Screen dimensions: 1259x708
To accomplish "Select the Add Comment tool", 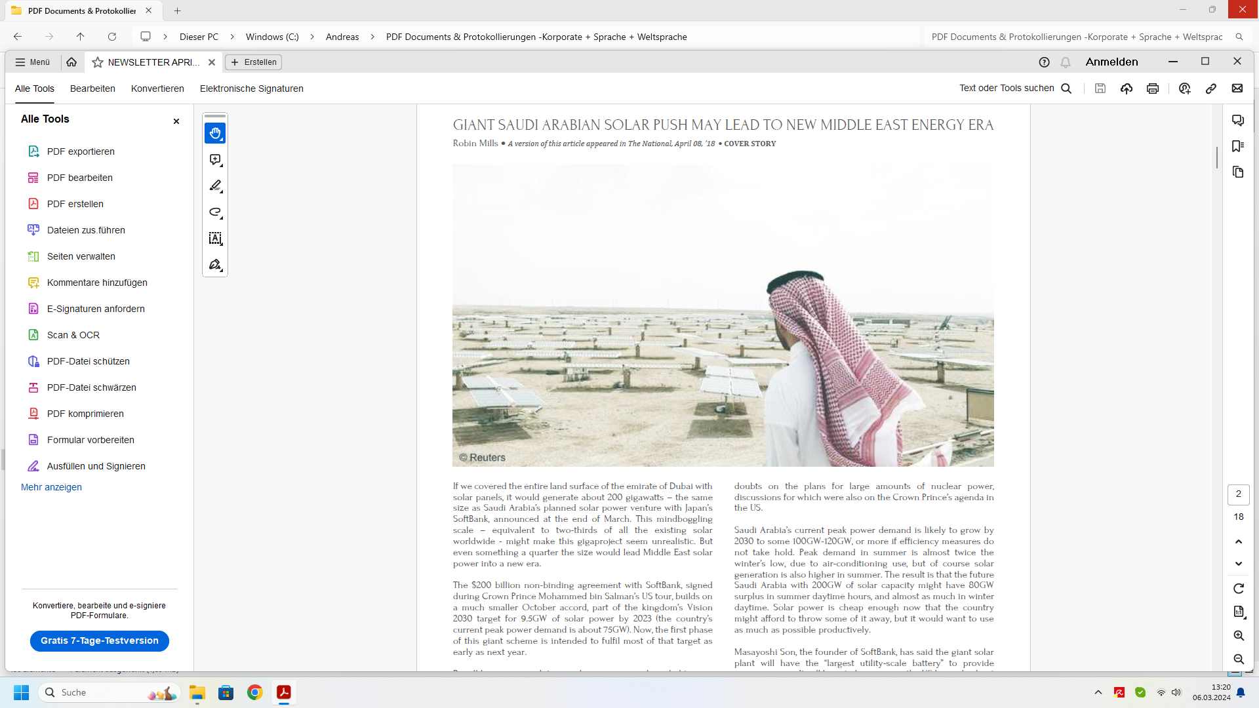I will (215, 160).
